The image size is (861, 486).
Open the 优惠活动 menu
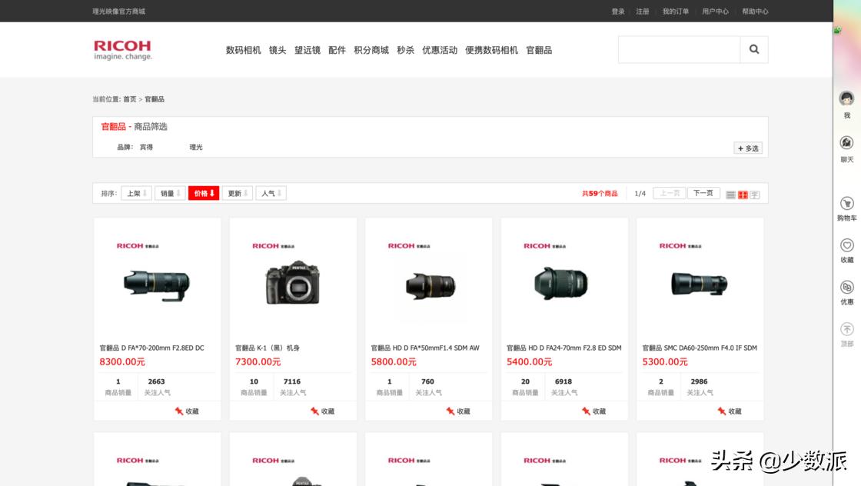coord(439,50)
